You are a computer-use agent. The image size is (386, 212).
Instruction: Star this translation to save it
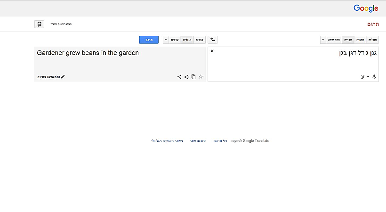(x=201, y=77)
